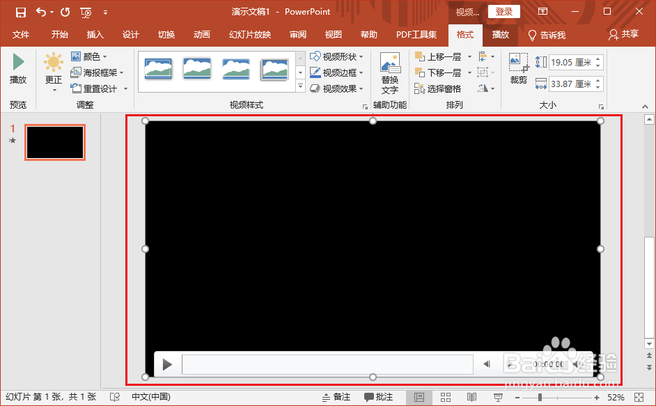The height and width of the screenshot is (406, 656).
Task: Click the video playback progress bar
Action: click(327, 364)
